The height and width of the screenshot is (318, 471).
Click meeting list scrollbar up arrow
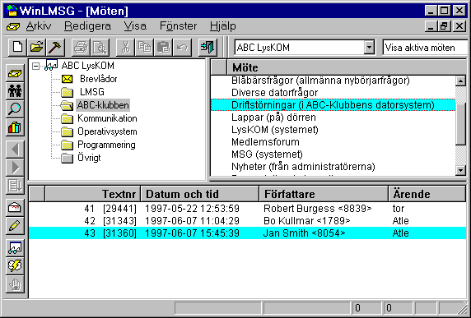(461, 81)
